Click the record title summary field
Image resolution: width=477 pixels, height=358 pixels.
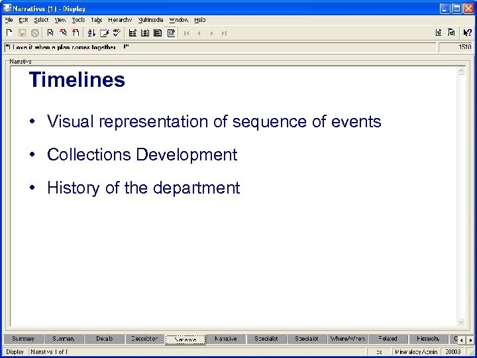220,48
